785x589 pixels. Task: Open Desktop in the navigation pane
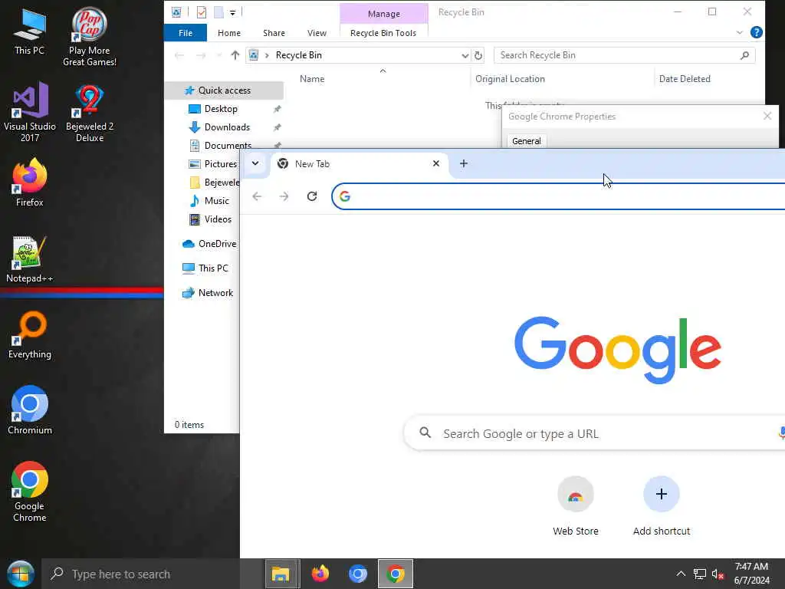[x=220, y=109]
